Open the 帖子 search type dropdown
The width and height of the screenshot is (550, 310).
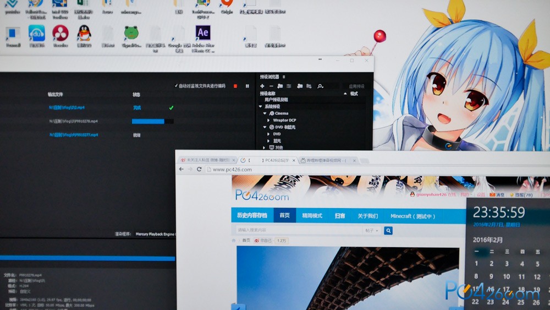tap(372, 231)
